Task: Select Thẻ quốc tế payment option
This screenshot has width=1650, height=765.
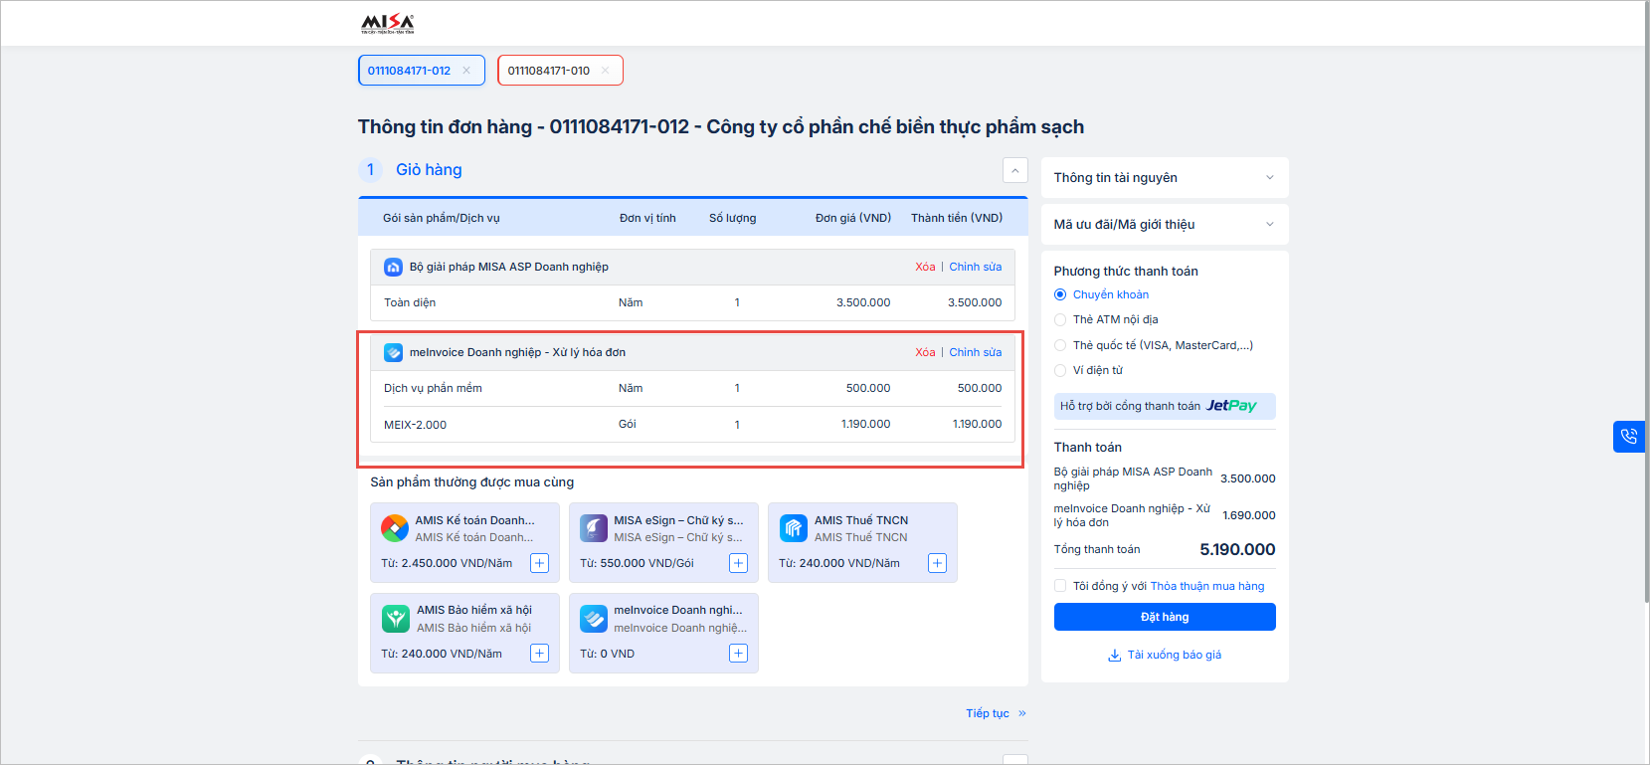Action: (x=1060, y=345)
